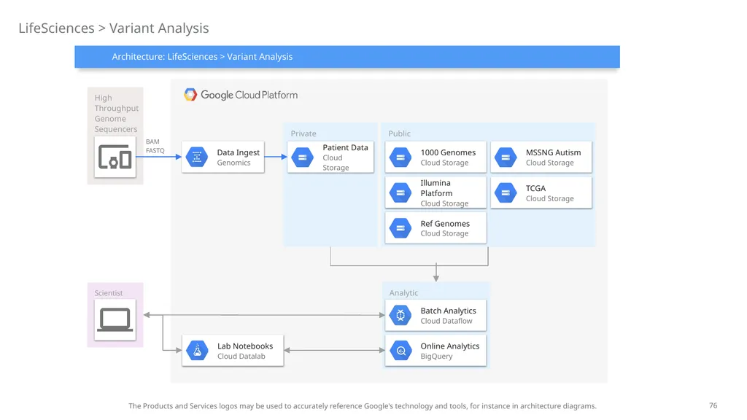Screen dimensions: 747x420
Task: Click the blue Architecture title banner
Action: point(347,57)
